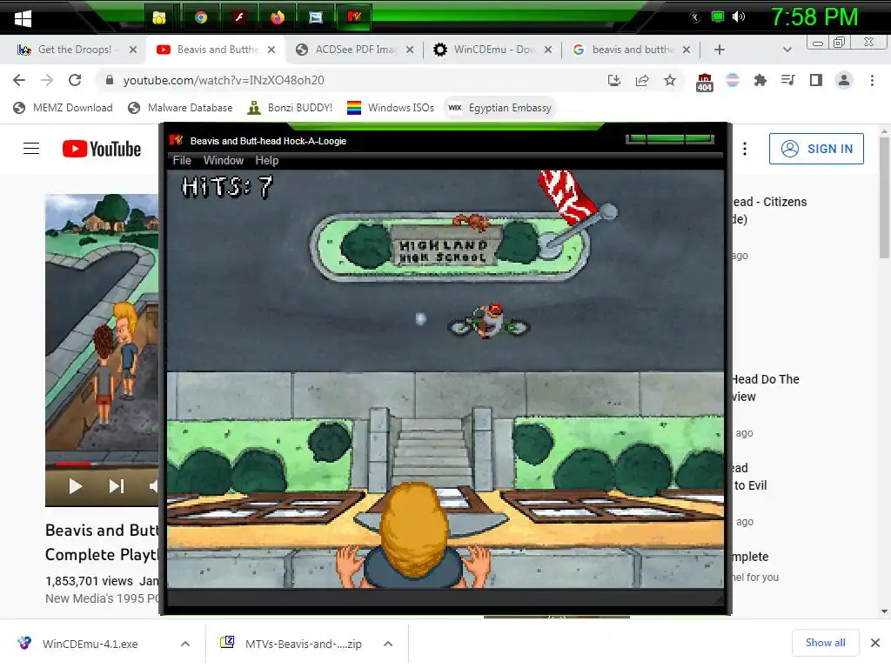This screenshot has height=668, width=891.
Task: Click the striped flag extension icon
Action: pos(733,80)
